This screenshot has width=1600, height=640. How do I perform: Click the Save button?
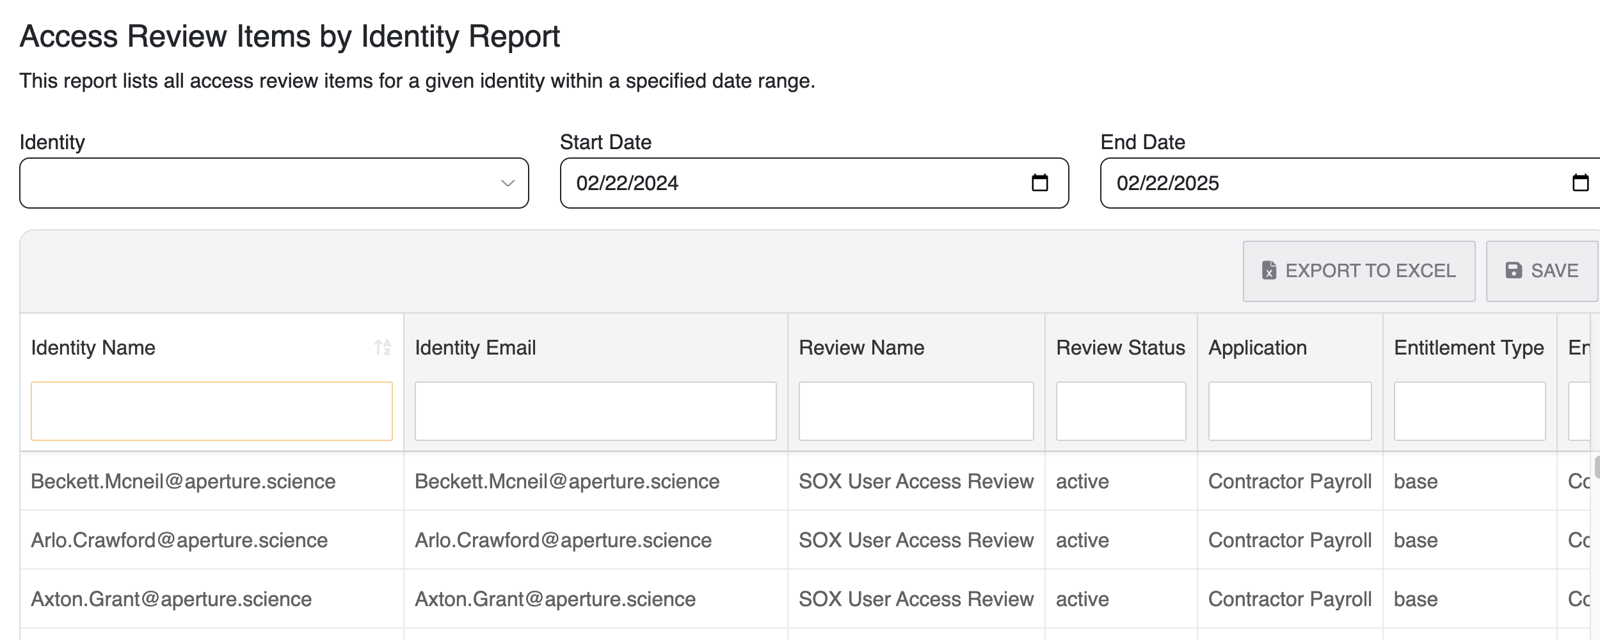tap(1541, 271)
